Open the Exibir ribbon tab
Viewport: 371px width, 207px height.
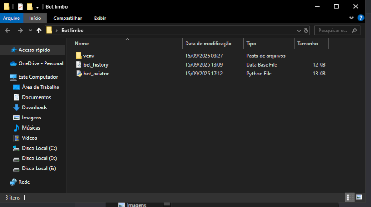100,18
